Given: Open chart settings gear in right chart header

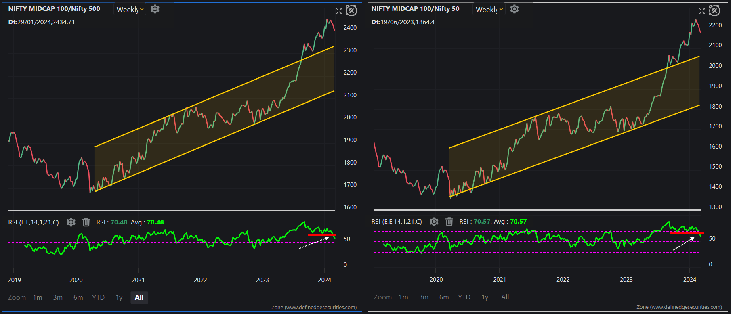Looking at the screenshot, I should tap(514, 9).
